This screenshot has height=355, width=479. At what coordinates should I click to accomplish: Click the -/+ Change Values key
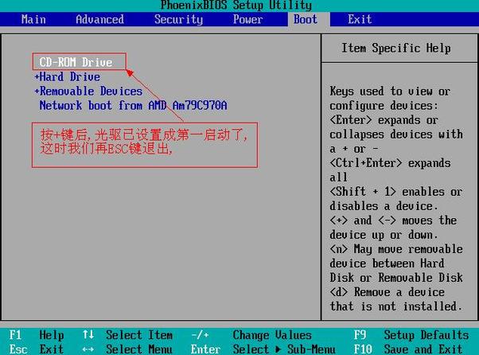201,335
